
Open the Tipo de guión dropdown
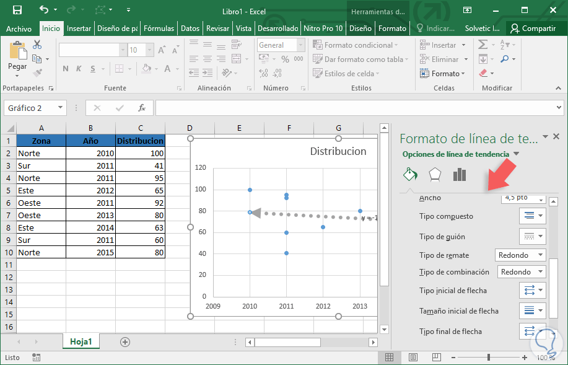[x=532, y=236]
